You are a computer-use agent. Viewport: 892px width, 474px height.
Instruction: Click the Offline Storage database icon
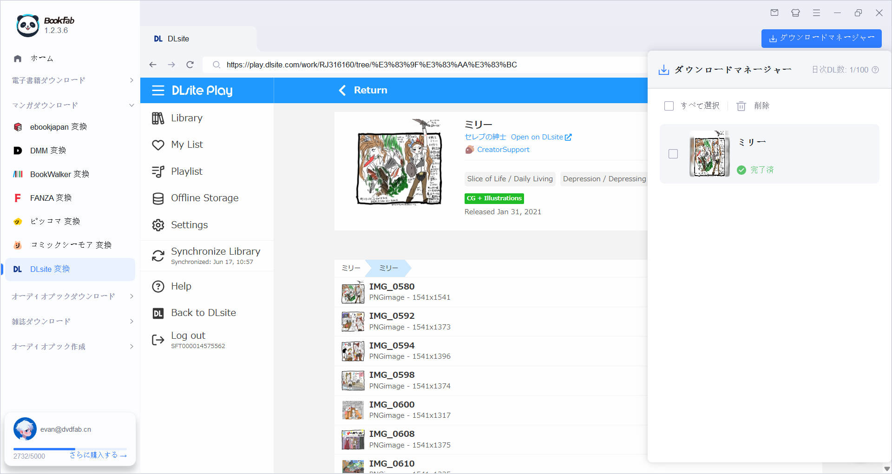pyautogui.click(x=158, y=198)
